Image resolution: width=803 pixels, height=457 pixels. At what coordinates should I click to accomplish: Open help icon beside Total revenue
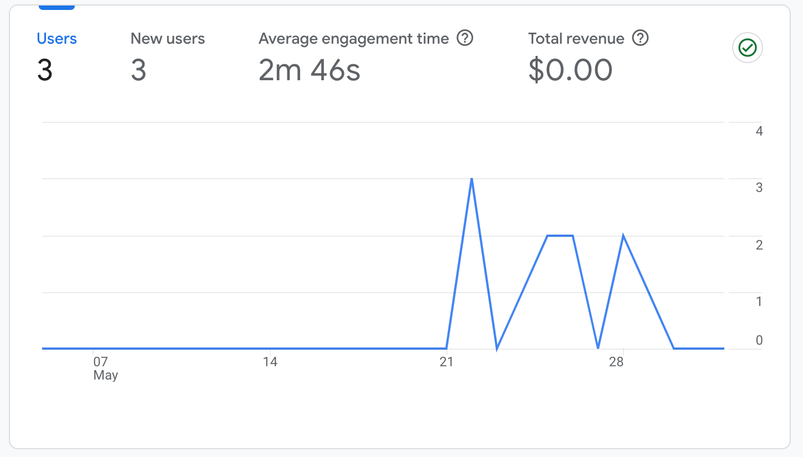[640, 38]
